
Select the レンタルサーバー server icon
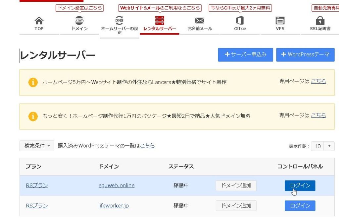tap(160, 21)
